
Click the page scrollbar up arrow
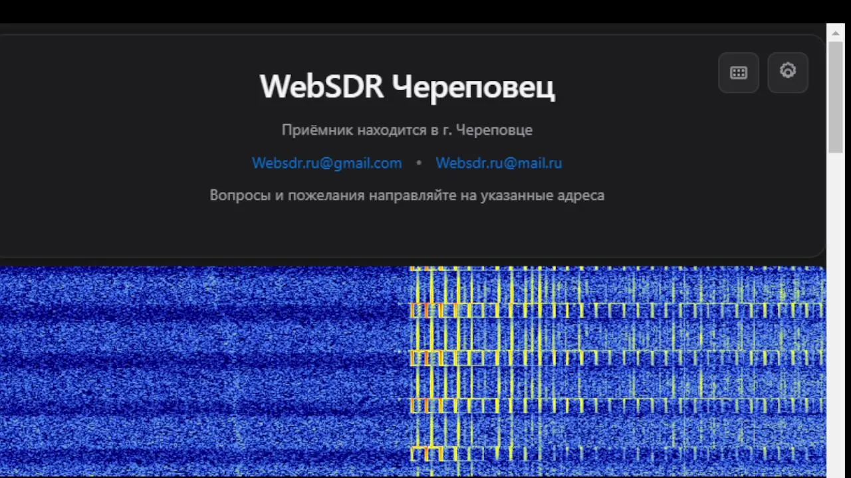click(836, 33)
